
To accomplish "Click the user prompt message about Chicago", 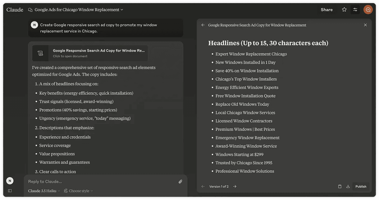I will (98, 28).
